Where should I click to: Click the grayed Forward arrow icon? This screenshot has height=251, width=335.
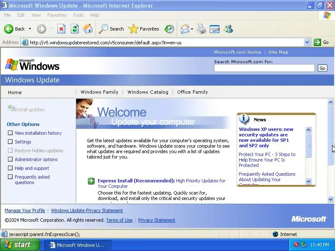click(41, 29)
